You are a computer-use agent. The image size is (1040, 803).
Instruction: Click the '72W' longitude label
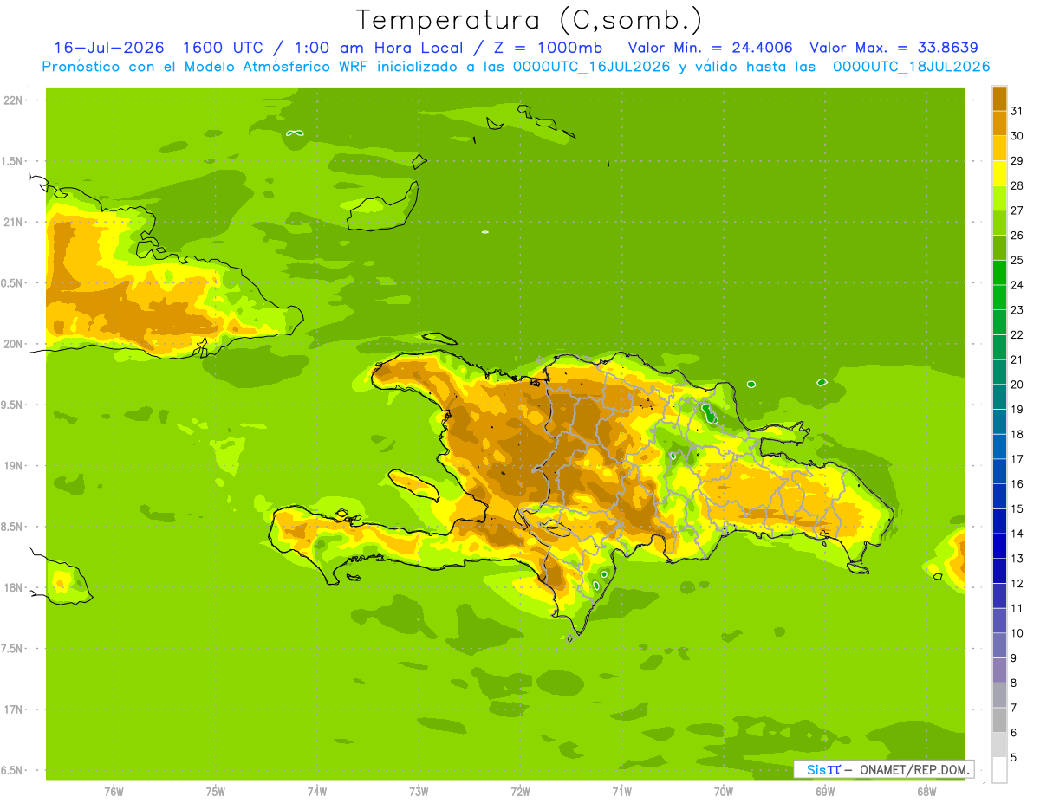click(x=520, y=792)
